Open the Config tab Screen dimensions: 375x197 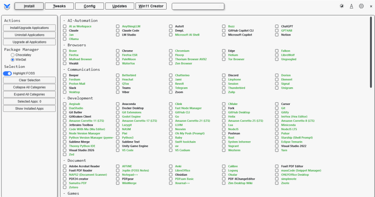pyautogui.click(x=89, y=6)
